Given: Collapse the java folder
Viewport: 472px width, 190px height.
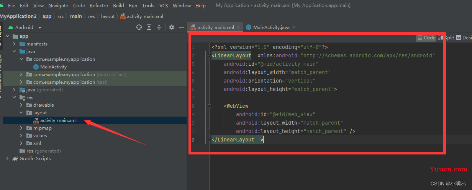Looking at the screenshot, I should (x=15, y=52).
